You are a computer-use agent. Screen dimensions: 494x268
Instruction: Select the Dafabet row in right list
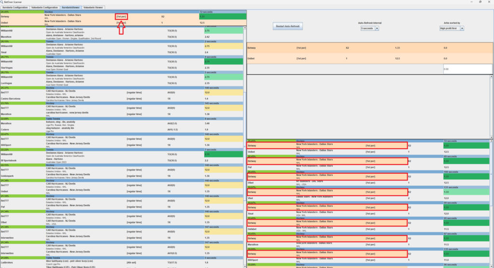(368, 229)
